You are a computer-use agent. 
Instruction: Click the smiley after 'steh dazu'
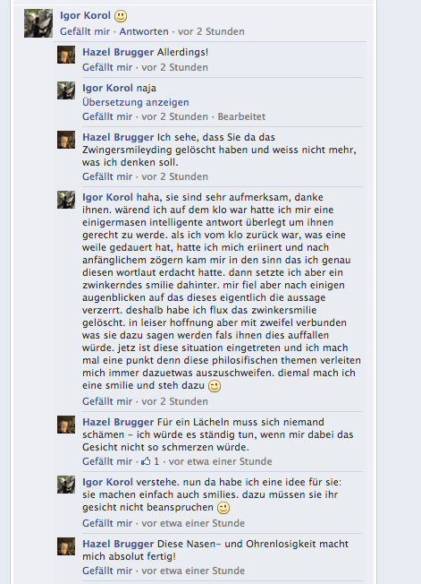pyautogui.click(x=215, y=386)
